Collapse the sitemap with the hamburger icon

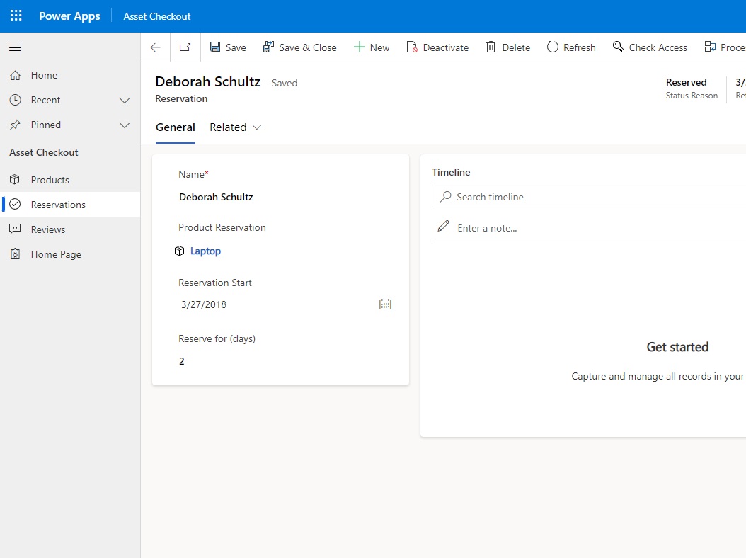14,49
